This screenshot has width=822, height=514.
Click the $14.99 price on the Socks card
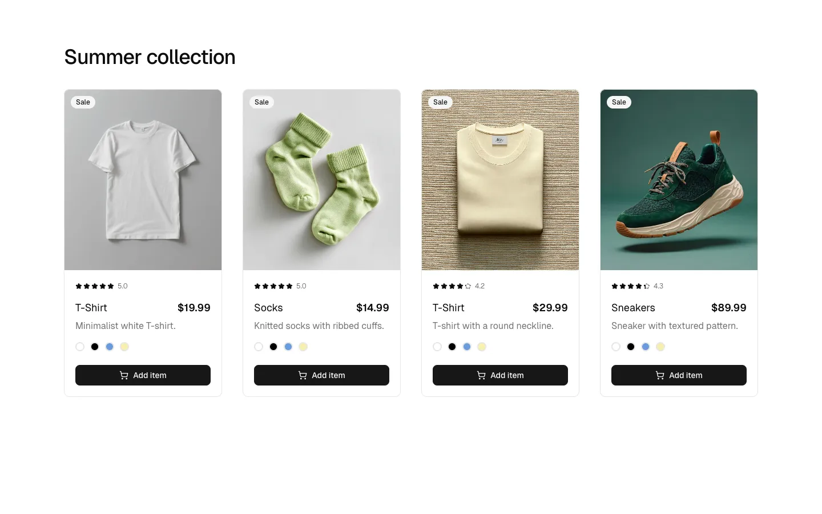click(372, 308)
